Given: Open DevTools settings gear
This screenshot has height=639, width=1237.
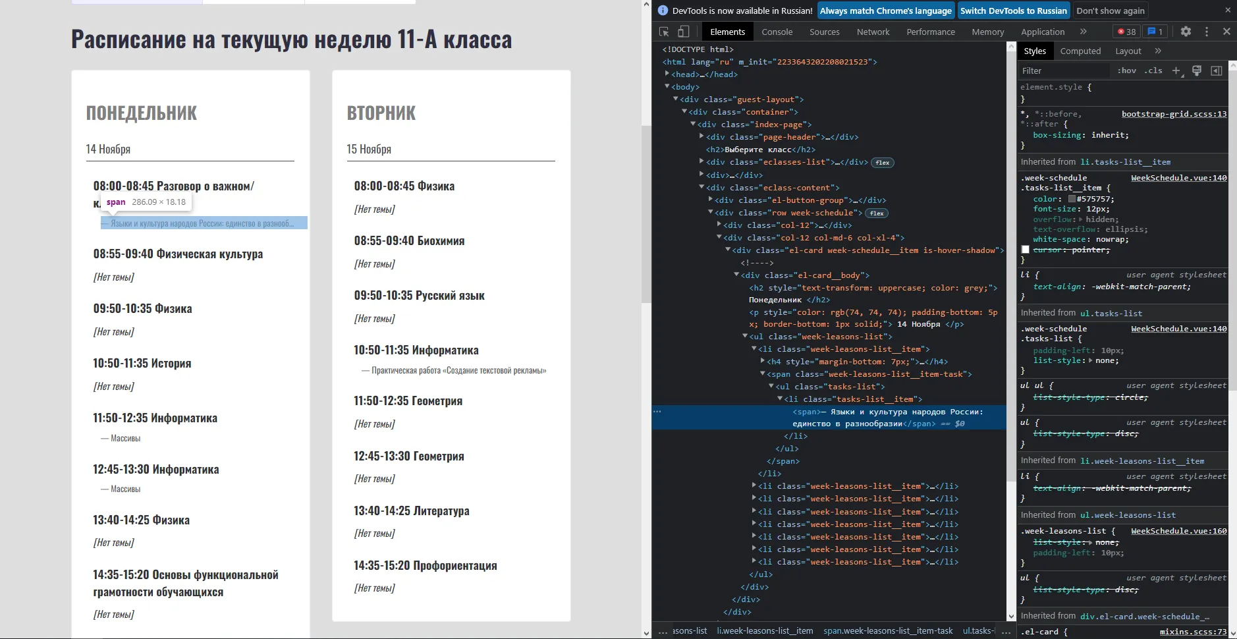Looking at the screenshot, I should (x=1186, y=32).
